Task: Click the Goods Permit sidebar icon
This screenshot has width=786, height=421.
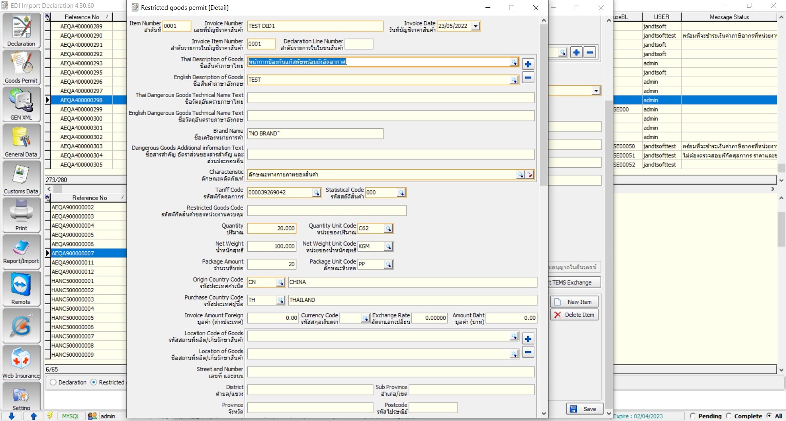Action: (x=21, y=67)
